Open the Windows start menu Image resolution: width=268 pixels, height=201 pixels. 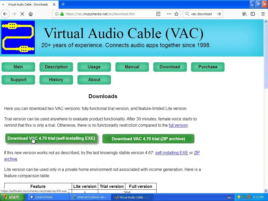[13, 197]
